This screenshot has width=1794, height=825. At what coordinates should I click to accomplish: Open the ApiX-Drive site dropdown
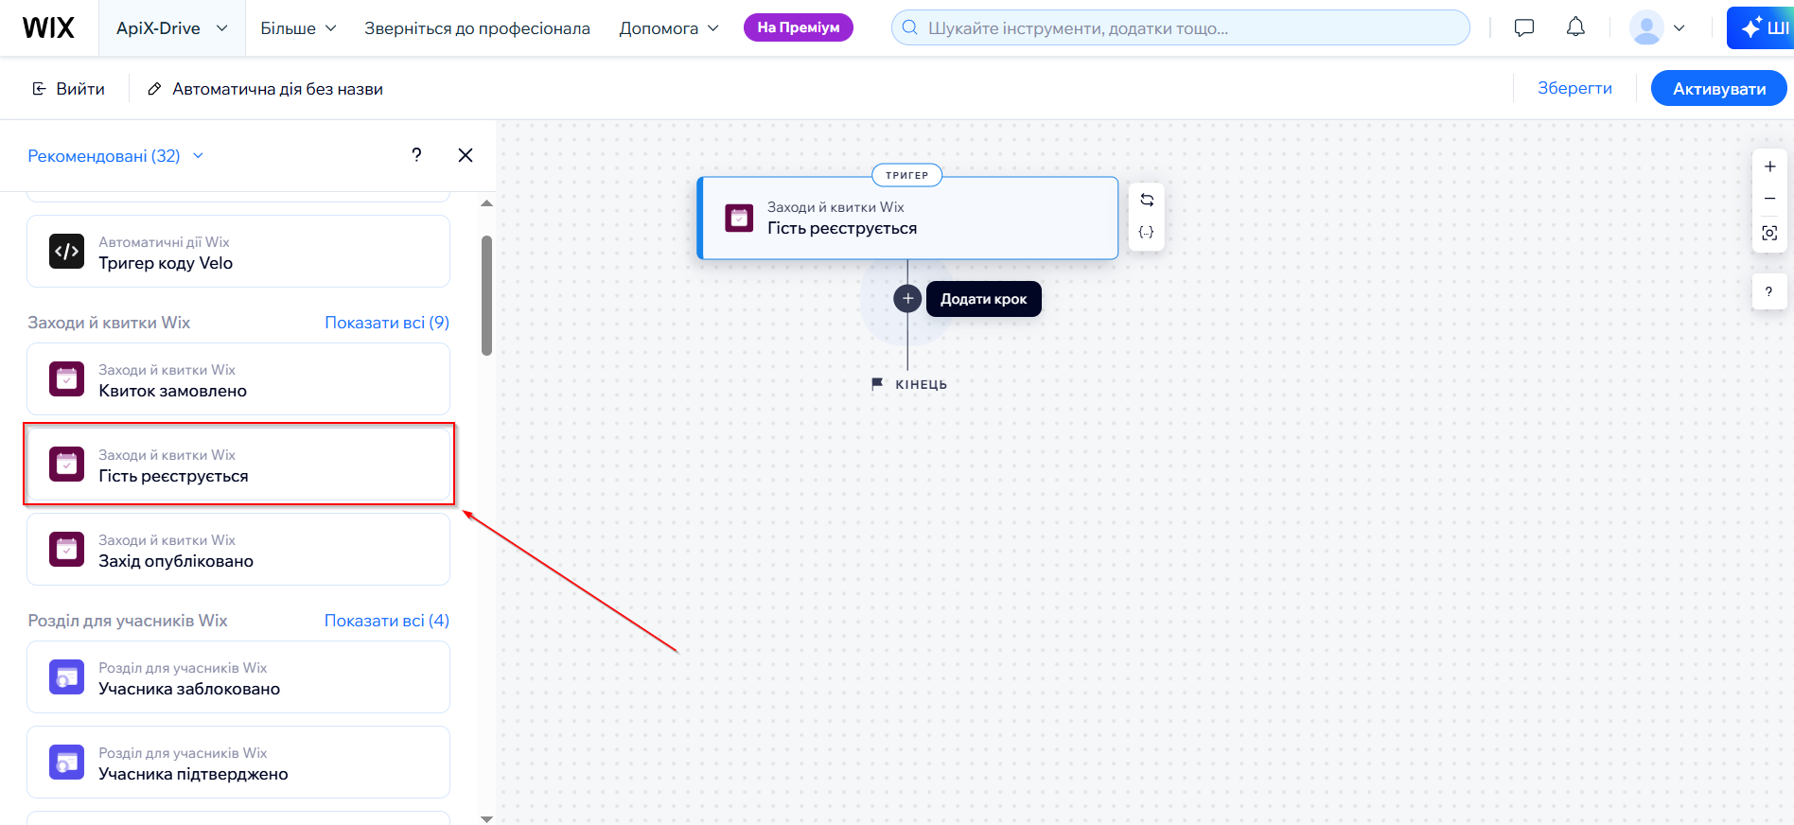[171, 28]
